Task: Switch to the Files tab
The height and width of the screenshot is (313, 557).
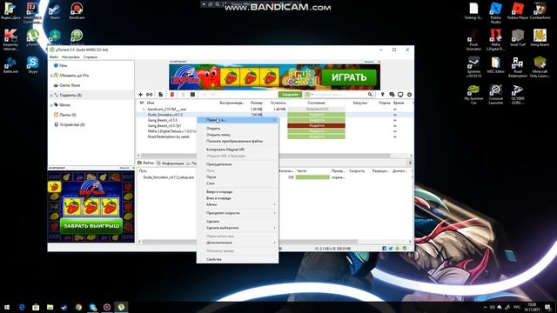Action: click(146, 163)
